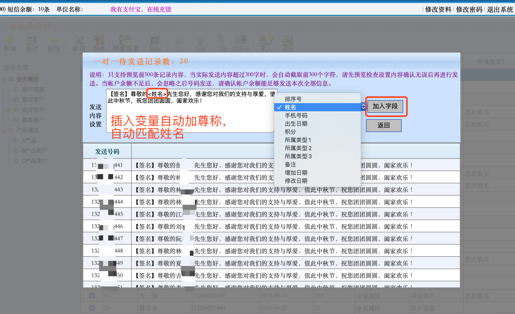Screen dimensions: 515x314
Task: Toggle checkbox for row 19 方一强
Action: coord(92,295)
